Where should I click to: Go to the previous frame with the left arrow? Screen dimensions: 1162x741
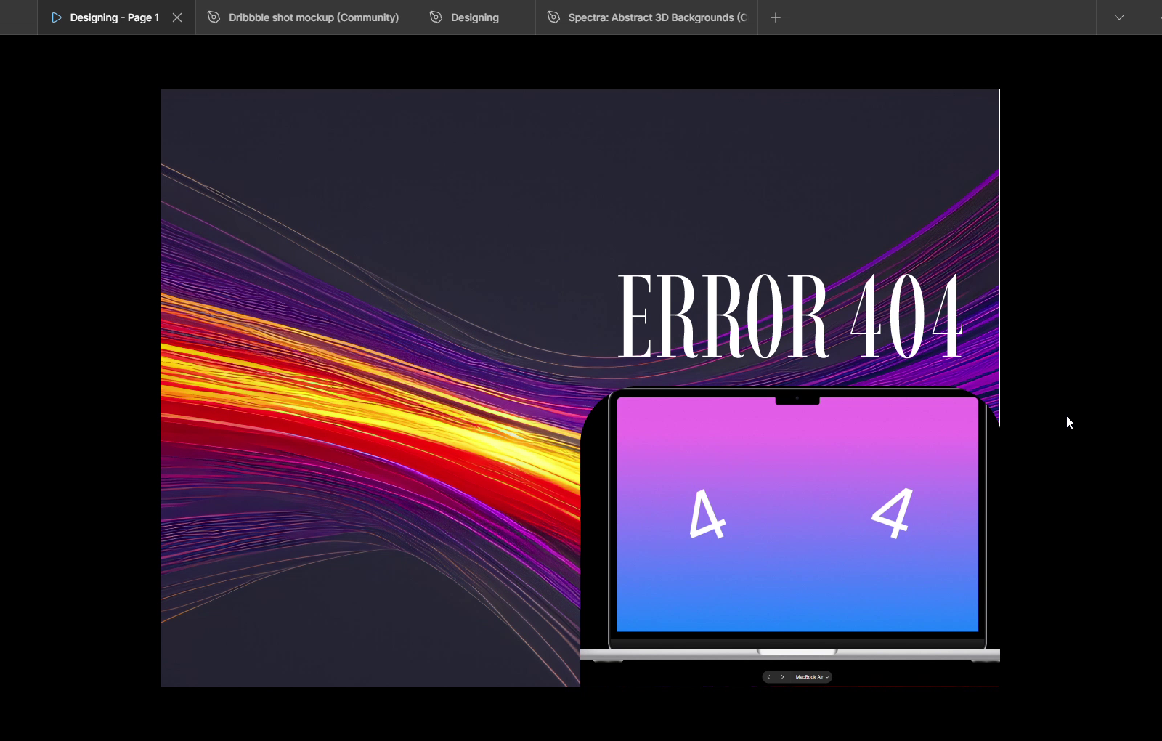tap(768, 677)
